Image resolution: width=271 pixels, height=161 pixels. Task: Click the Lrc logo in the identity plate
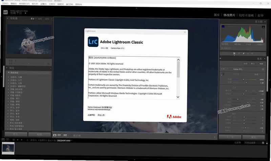coord(5,12)
